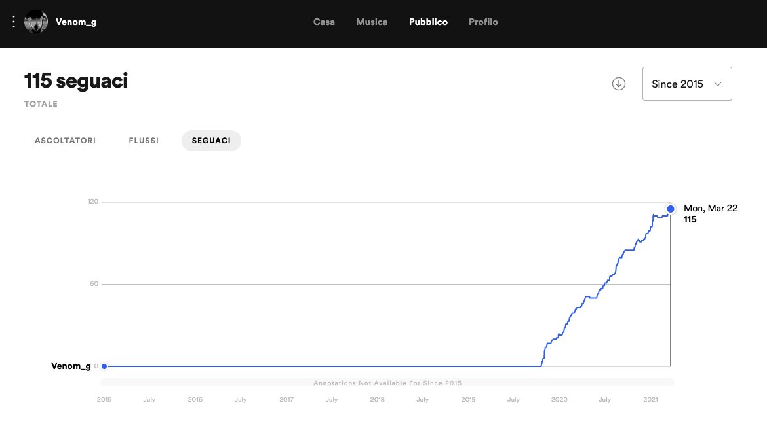
Task: Click the 120 value on the vertical axis
Action: [93, 202]
